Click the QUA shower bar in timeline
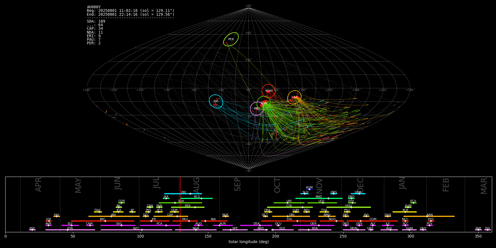 (388, 216)
